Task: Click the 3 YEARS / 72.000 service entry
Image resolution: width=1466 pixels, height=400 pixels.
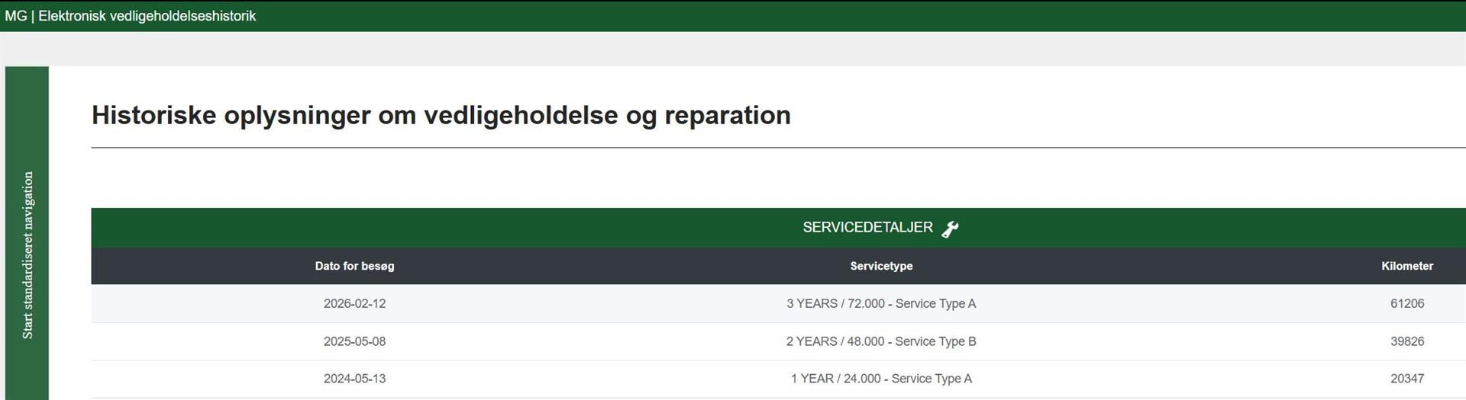Action: (x=881, y=303)
